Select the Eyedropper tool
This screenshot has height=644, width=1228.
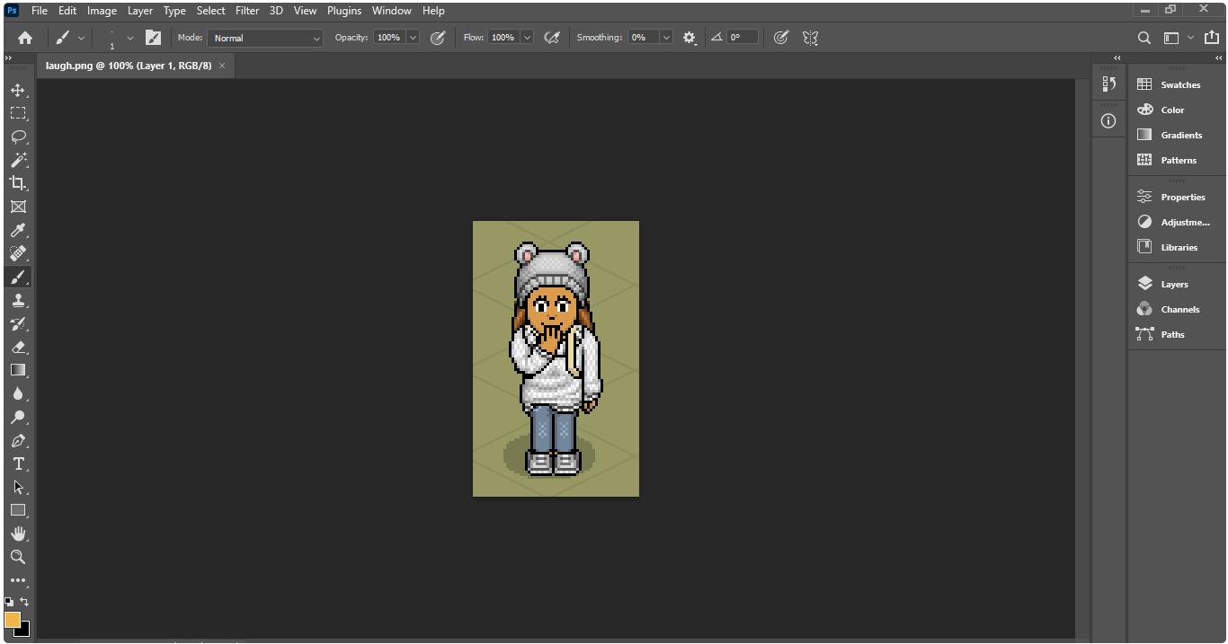coord(18,230)
